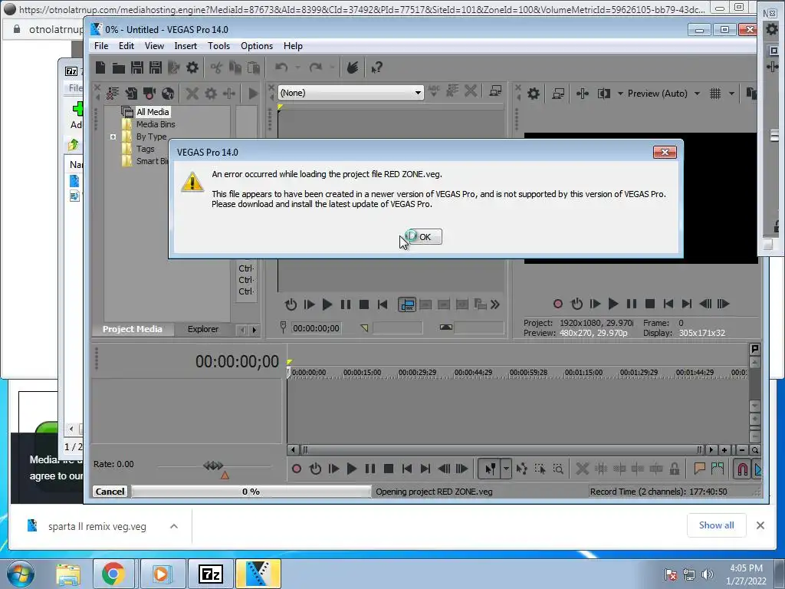Click the Extract Audio from CD icon
785x589 pixels.
(x=168, y=93)
